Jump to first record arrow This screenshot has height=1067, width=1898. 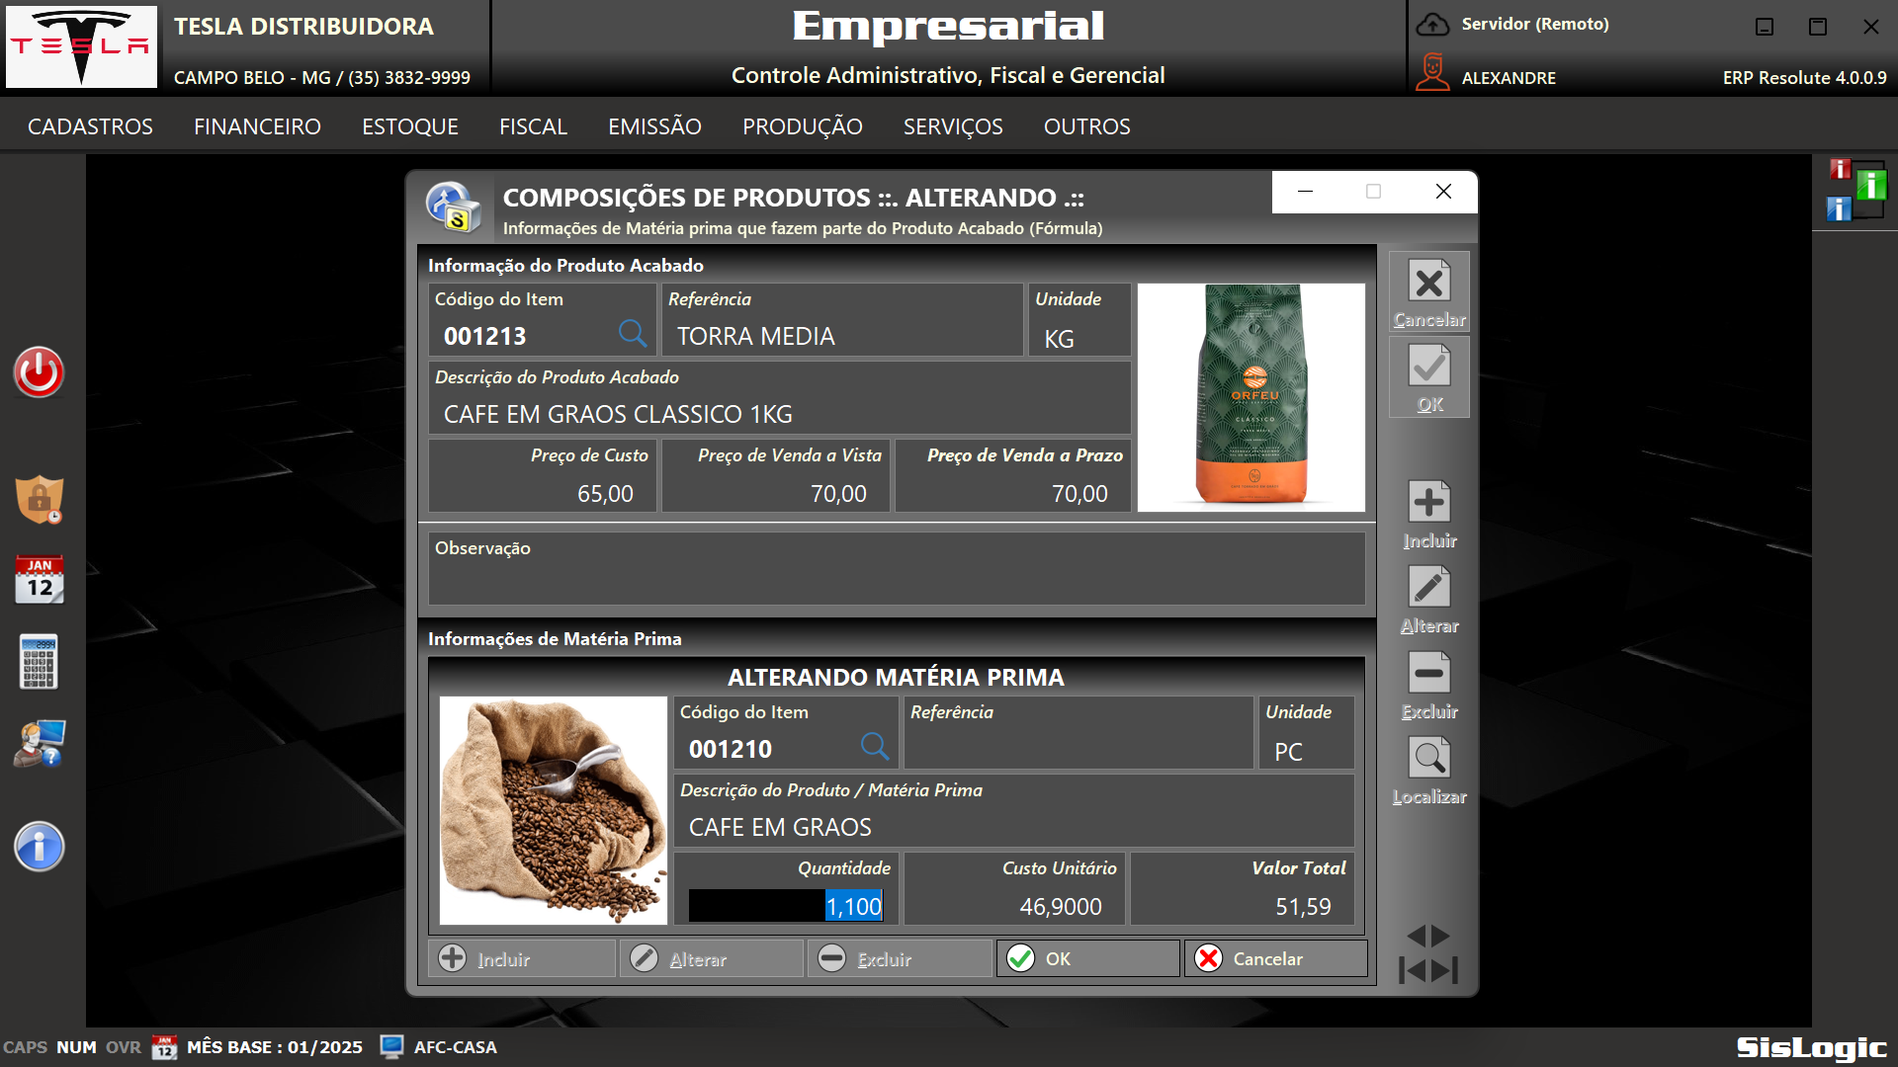(x=1413, y=970)
